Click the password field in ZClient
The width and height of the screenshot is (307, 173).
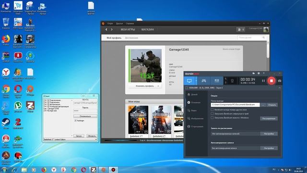click(85, 111)
